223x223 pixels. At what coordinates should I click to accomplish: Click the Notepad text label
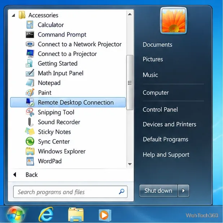pos(49,83)
